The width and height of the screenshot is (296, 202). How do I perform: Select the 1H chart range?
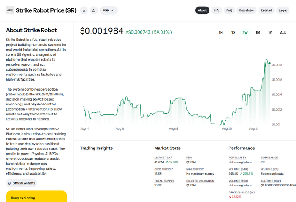221,33
